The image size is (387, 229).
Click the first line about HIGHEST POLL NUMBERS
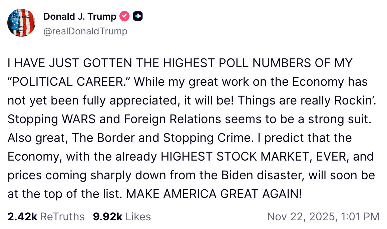(x=180, y=63)
